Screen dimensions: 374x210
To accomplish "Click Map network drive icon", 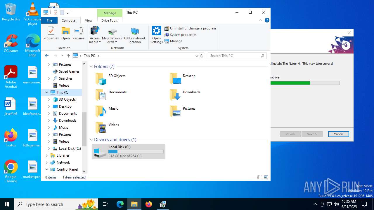I will [x=112, y=35].
